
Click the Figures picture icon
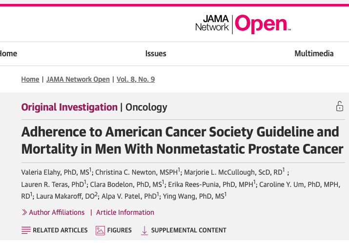click(100, 230)
